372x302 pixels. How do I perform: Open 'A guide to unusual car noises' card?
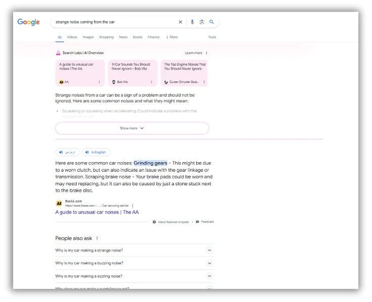point(80,73)
